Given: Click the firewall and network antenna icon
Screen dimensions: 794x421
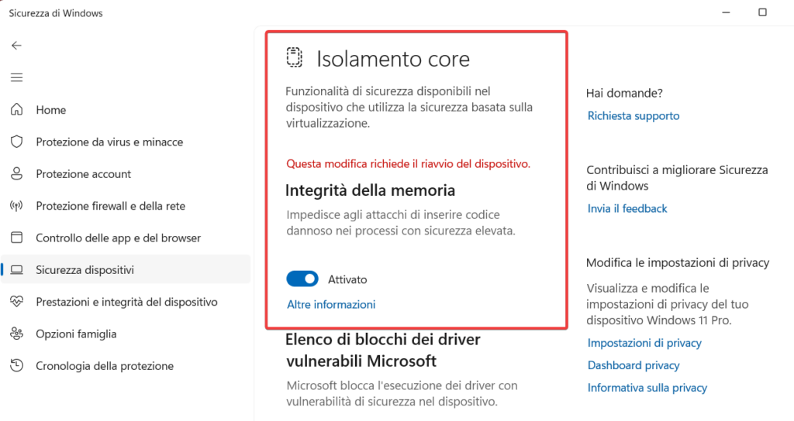Looking at the screenshot, I should point(16,207).
